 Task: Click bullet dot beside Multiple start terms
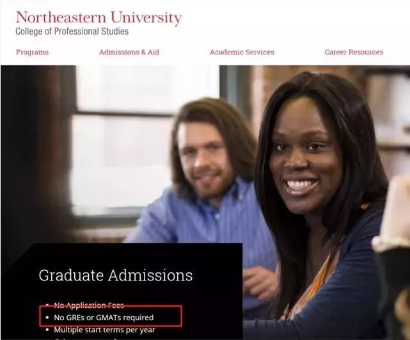click(47, 330)
